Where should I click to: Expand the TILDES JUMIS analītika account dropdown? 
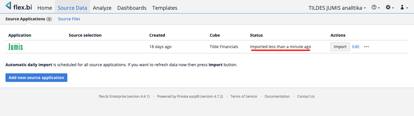(x=337, y=8)
